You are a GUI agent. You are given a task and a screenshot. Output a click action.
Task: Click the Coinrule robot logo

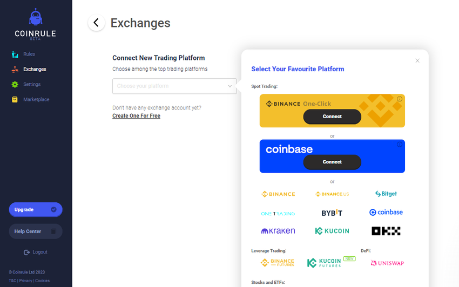tap(36, 18)
